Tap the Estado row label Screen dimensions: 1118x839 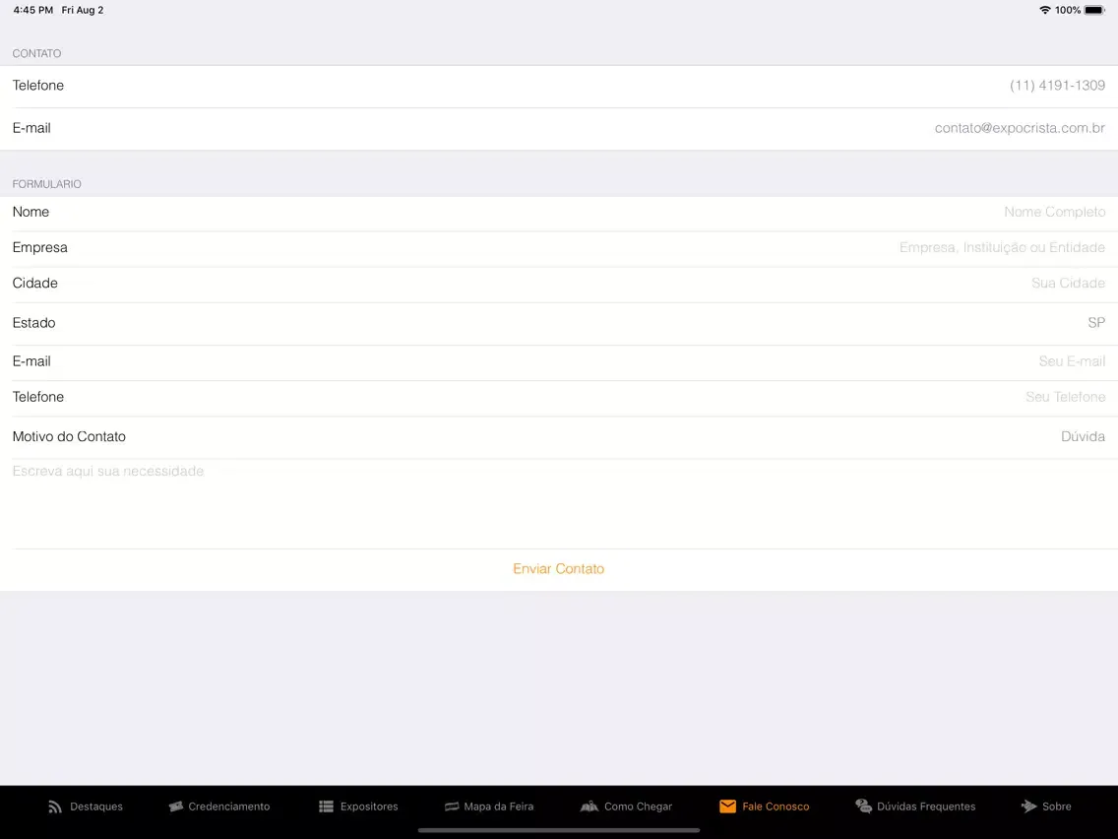coord(33,323)
